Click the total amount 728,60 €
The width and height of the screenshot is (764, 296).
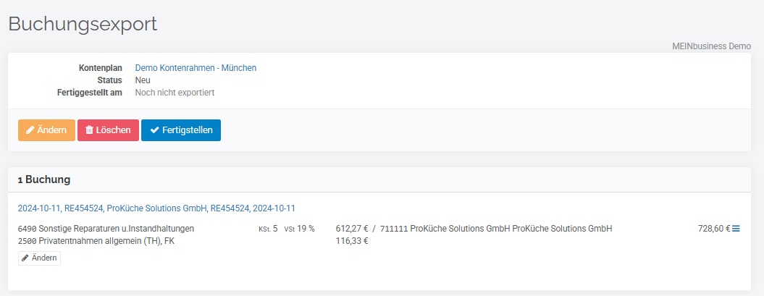[x=714, y=228]
